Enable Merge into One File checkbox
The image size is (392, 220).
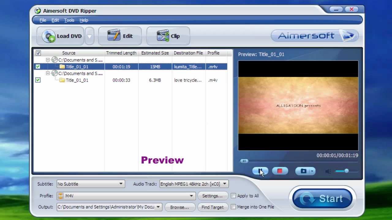(233, 207)
